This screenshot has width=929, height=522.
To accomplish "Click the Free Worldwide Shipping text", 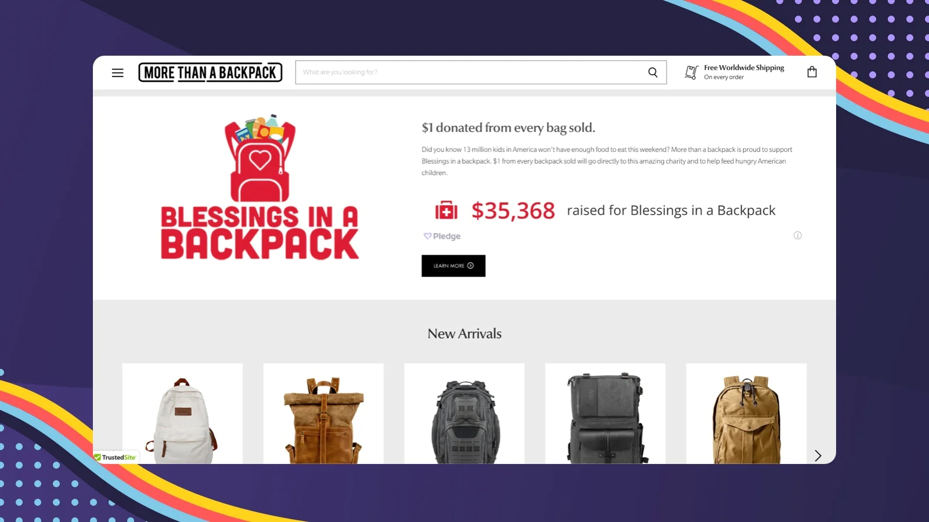I will click(744, 67).
